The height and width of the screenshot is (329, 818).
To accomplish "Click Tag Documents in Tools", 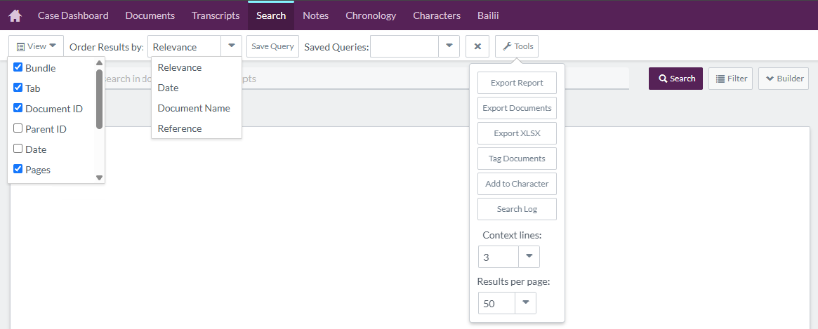I will coord(517,159).
